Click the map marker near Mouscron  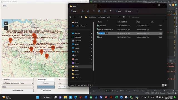pyautogui.click(x=11, y=40)
